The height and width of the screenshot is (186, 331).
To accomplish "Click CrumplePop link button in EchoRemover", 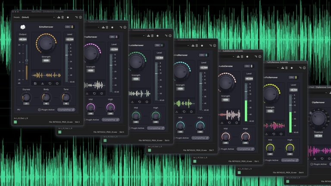I will pos(66,110).
